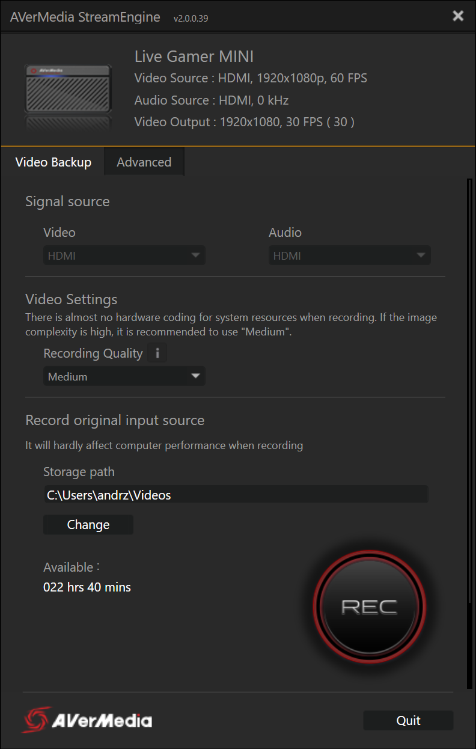Click the Live Gamer MINI title text

coord(194,57)
